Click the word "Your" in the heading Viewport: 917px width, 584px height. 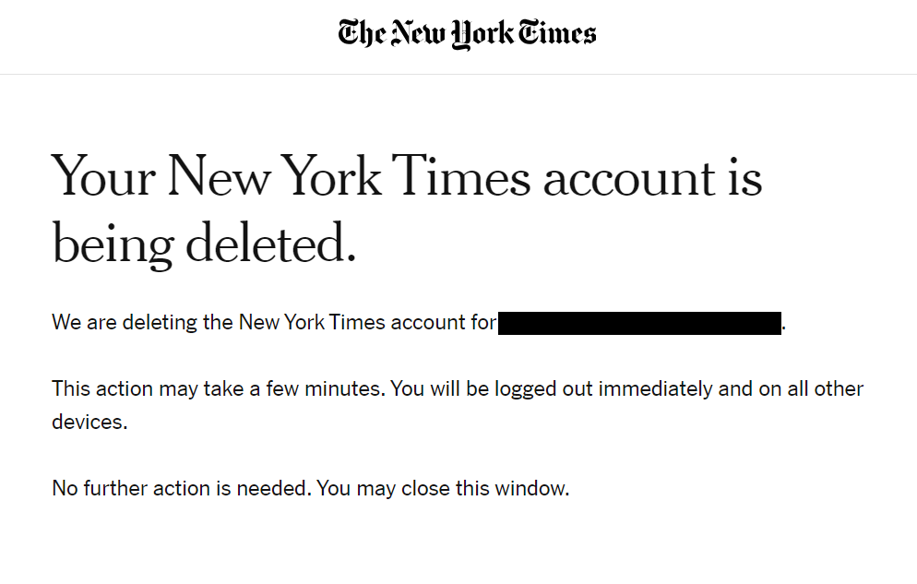(x=101, y=175)
